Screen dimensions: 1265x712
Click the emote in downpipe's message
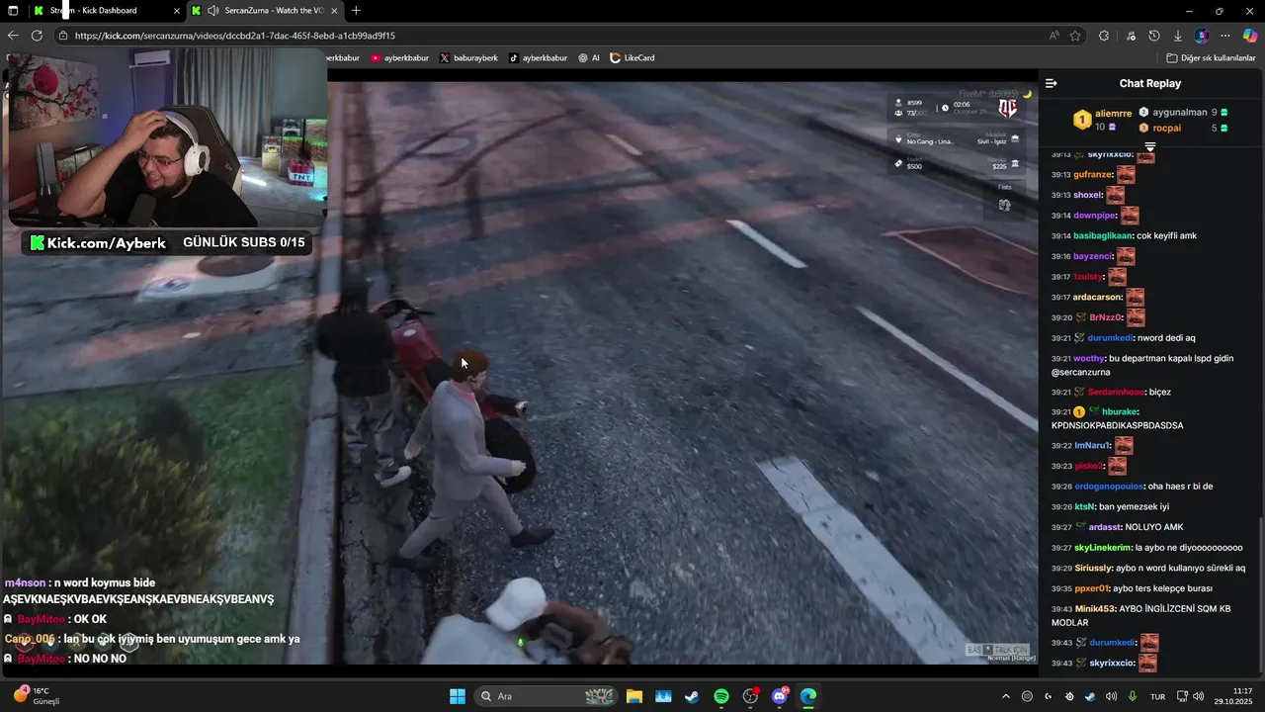click(1130, 216)
